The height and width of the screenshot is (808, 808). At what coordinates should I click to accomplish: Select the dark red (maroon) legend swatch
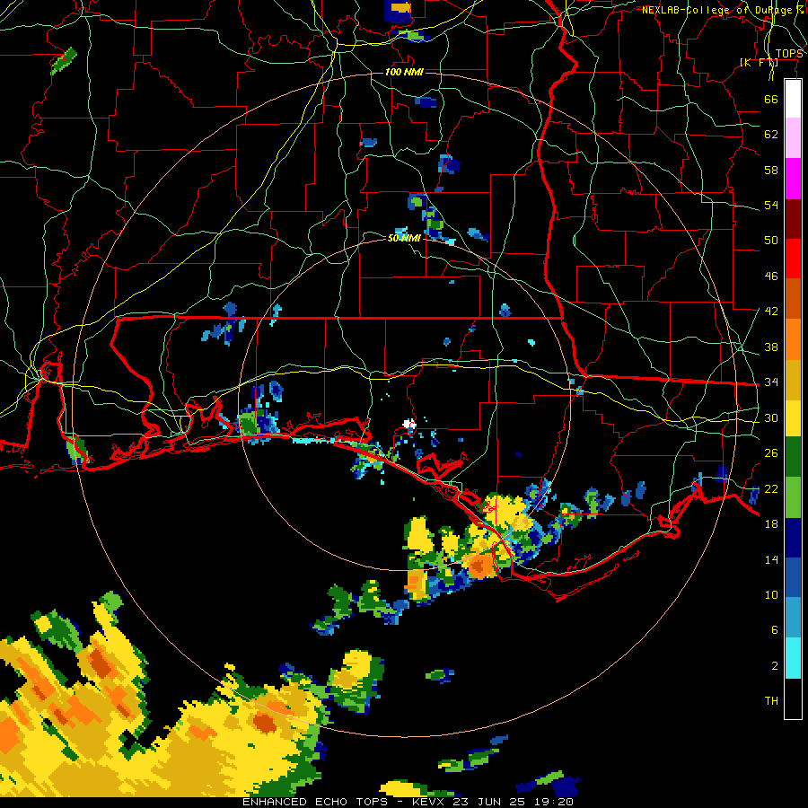793,218
